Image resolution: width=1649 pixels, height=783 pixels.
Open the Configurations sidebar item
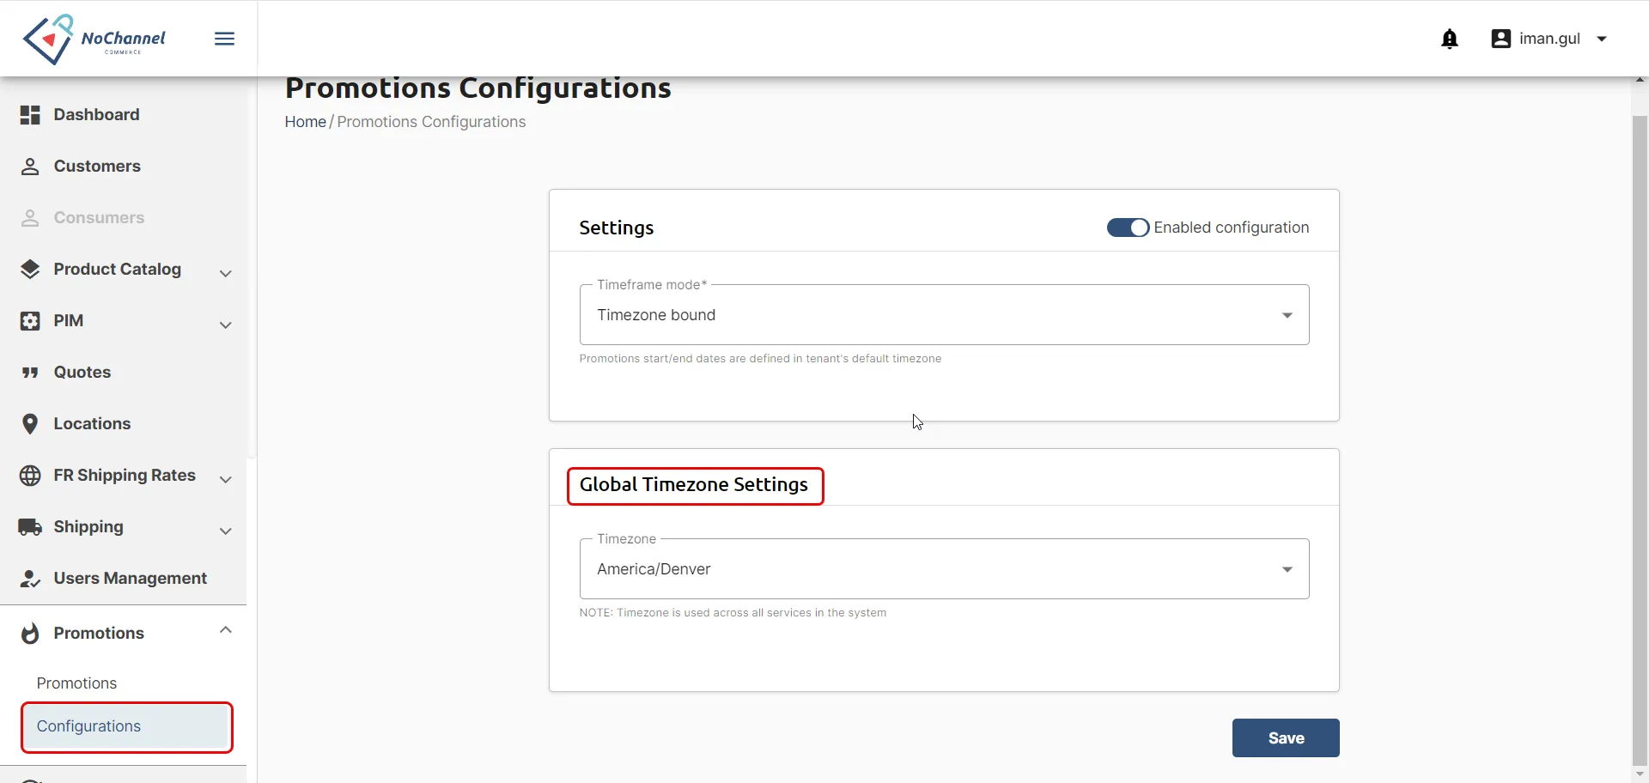[x=127, y=727]
